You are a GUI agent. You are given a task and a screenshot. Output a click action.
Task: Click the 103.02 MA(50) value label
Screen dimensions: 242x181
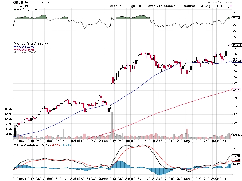(x=237, y=61)
